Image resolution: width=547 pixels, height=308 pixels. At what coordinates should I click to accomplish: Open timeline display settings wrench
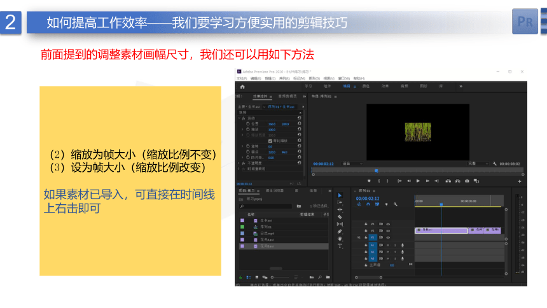pyautogui.click(x=396, y=204)
